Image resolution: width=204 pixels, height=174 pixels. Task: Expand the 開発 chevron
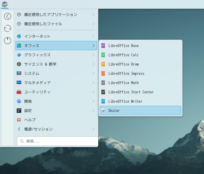[94, 101]
